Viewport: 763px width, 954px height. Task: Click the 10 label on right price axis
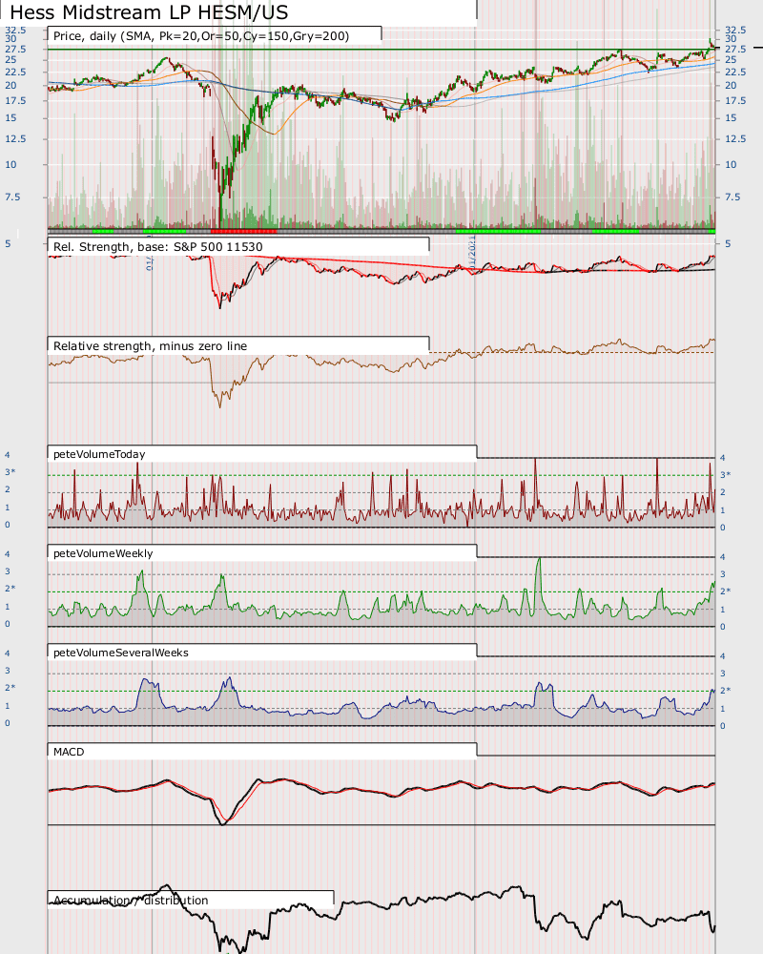coord(731,164)
